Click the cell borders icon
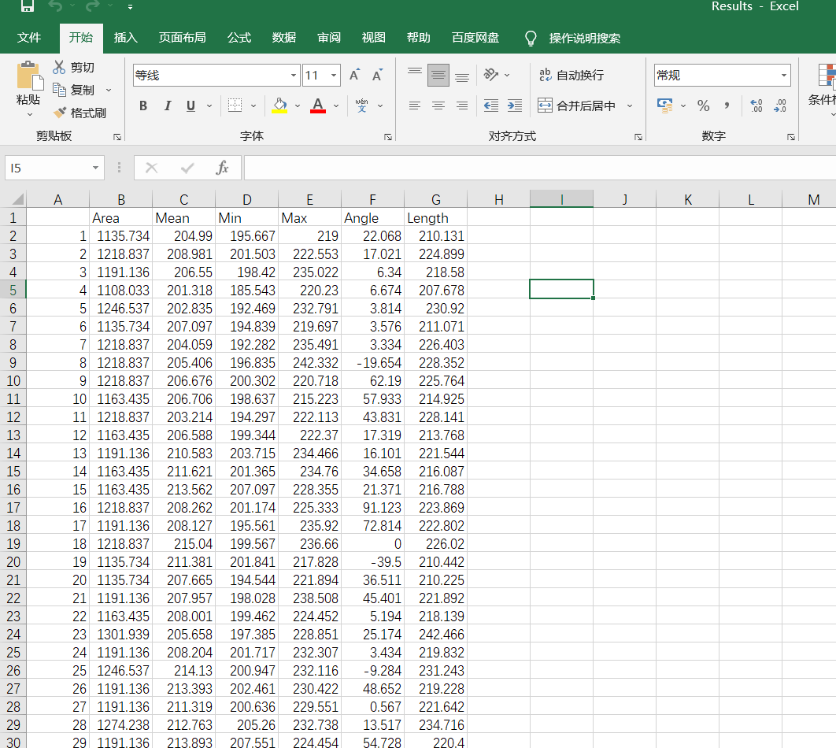Image resolution: width=836 pixels, height=748 pixels. click(x=235, y=106)
